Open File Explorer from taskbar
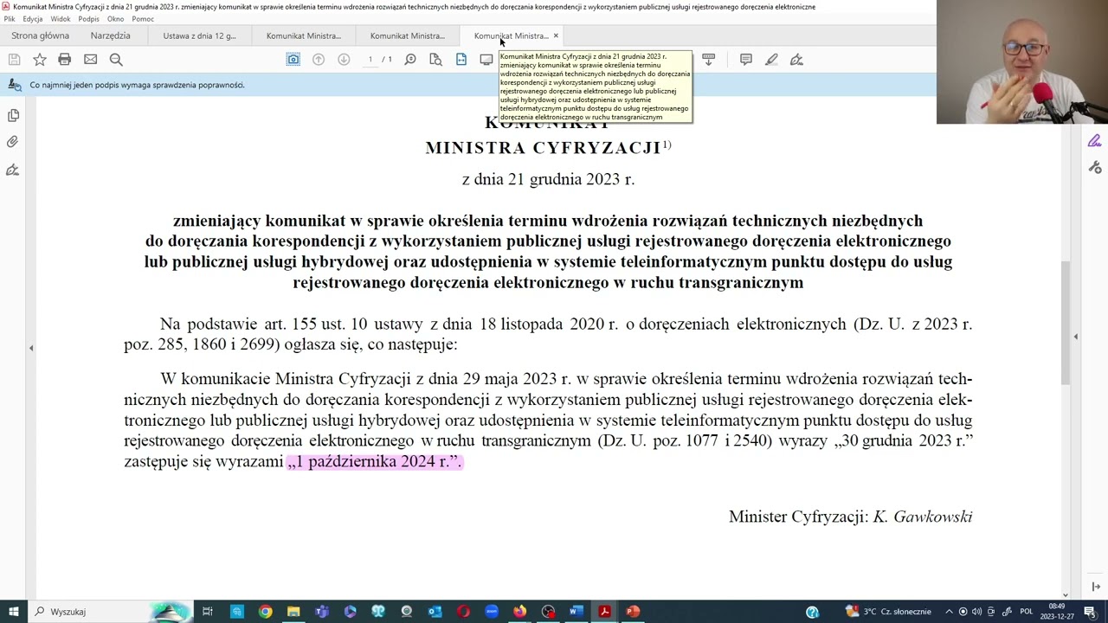 [293, 612]
